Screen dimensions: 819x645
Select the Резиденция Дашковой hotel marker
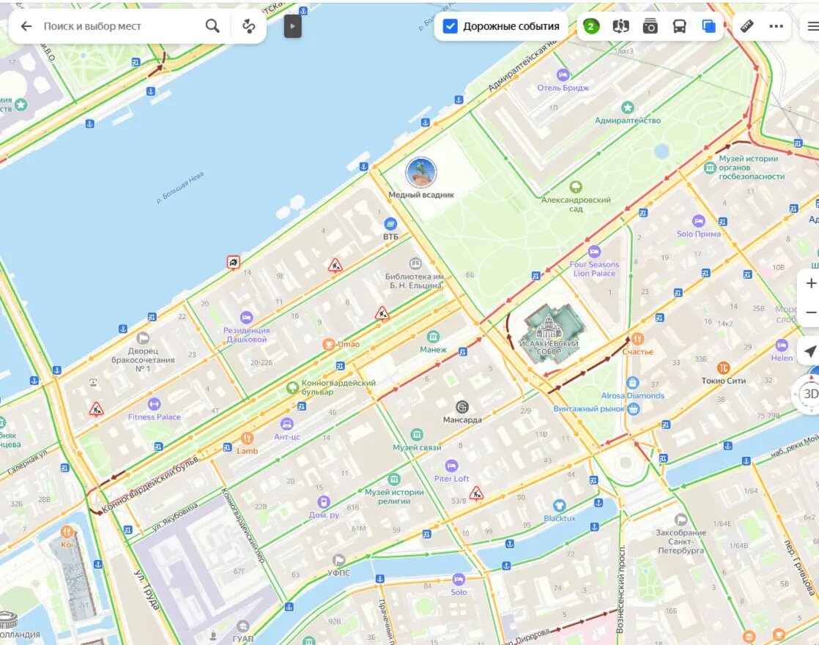click(246, 317)
